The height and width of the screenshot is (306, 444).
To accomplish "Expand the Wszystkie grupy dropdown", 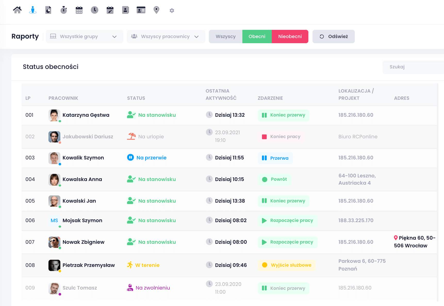I will click(84, 37).
